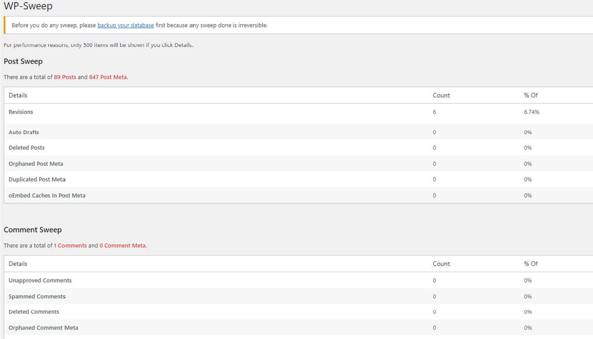Screen dimensions: 593x339
Task: Select the Revisions row label
Action: (21, 112)
